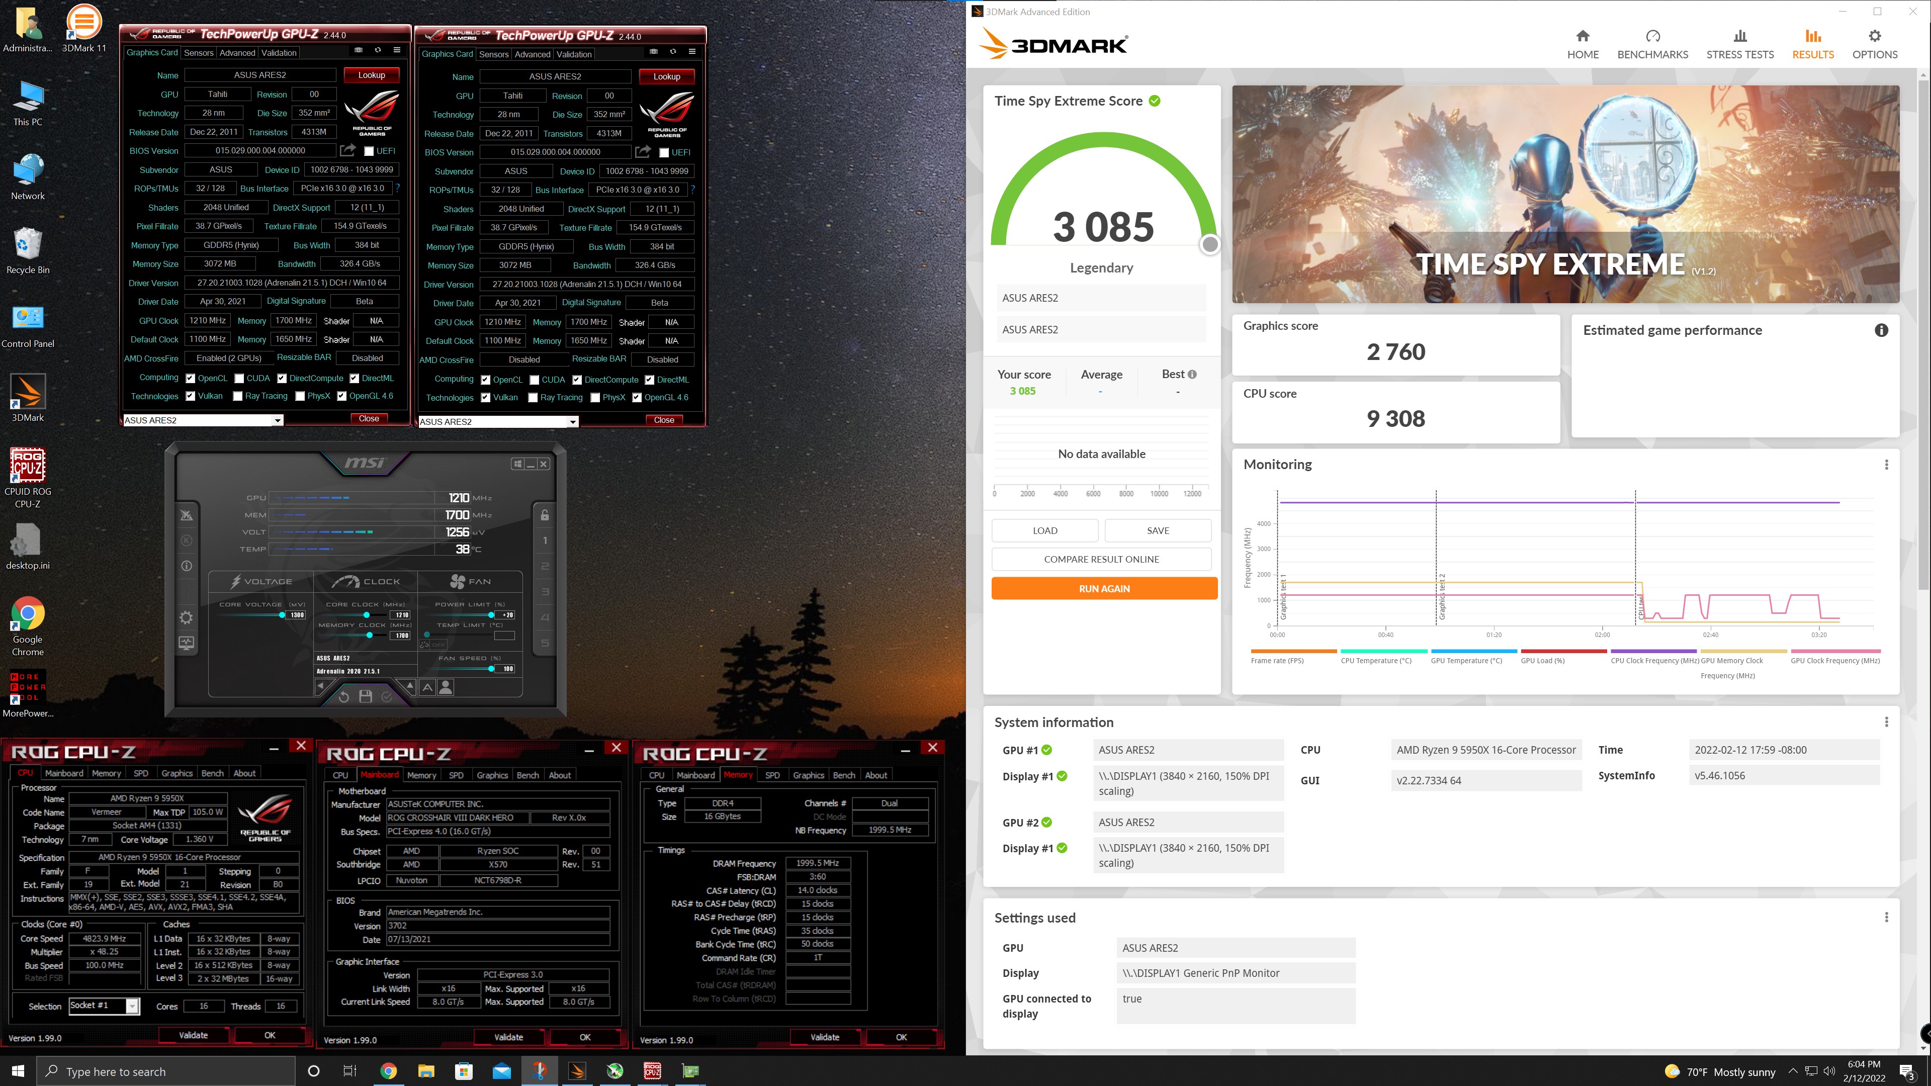This screenshot has width=1931, height=1086.
Task: Open Settings used three-dot menu
Action: coord(1886,918)
